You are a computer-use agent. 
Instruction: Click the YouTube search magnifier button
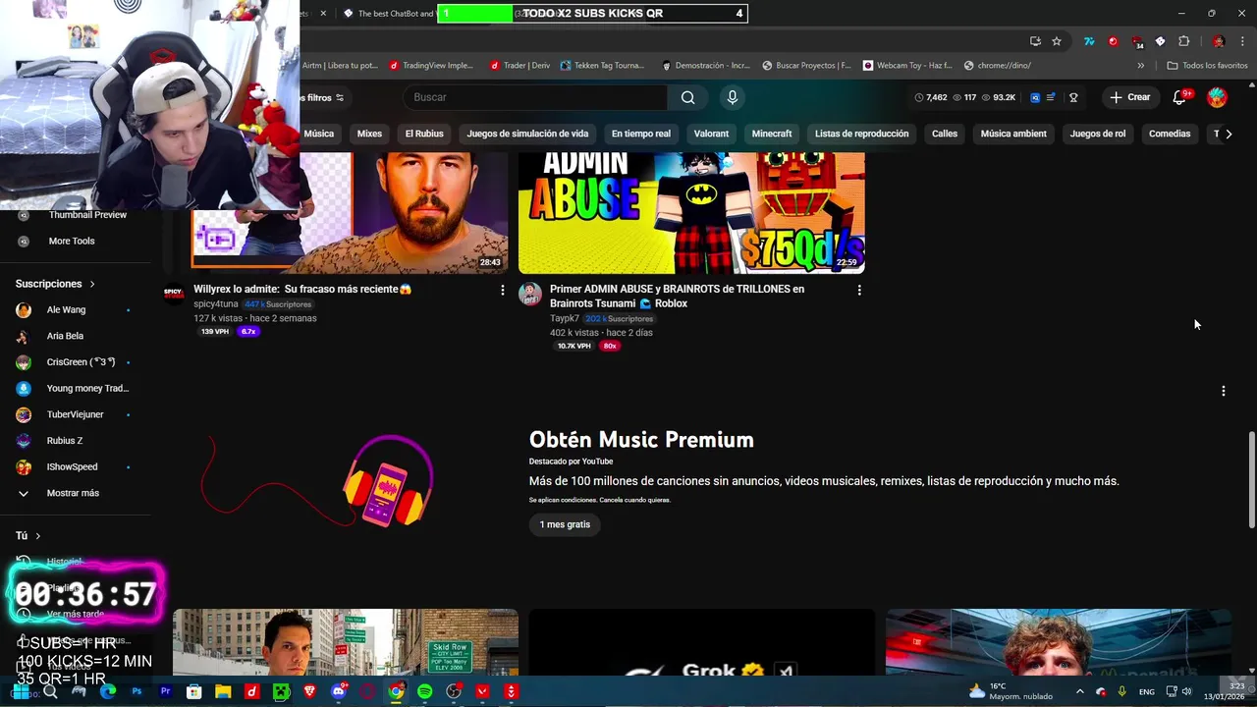[687, 97]
